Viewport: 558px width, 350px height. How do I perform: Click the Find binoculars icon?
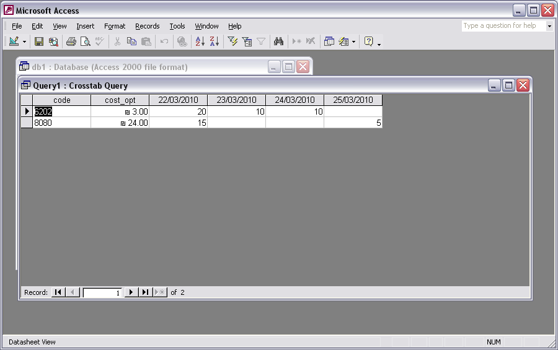point(279,42)
